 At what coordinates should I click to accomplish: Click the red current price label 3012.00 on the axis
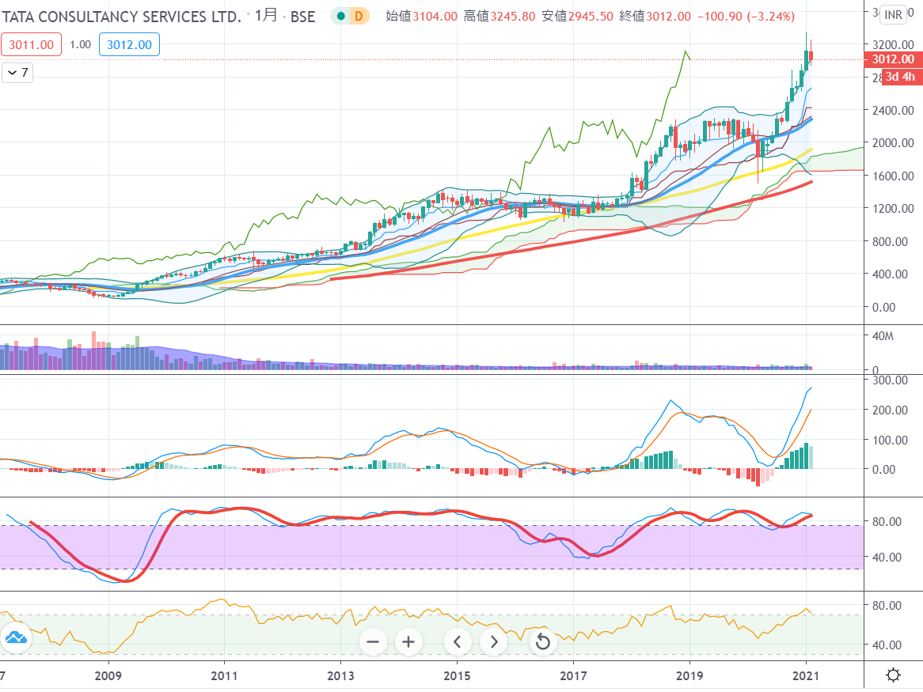click(893, 59)
